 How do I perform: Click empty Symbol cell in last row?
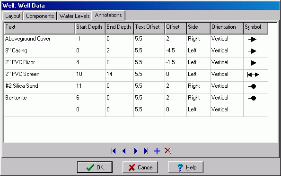point(256,111)
